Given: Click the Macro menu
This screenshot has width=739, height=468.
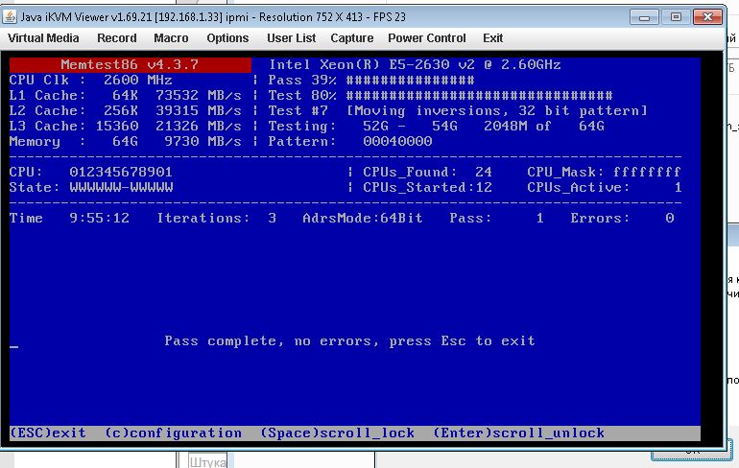Looking at the screenshot, I should 171,38.
